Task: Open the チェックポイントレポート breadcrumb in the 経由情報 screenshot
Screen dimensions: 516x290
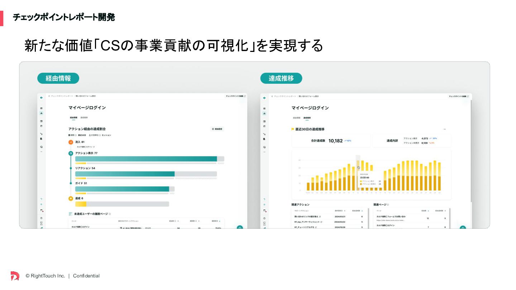Action: (x=62, y=96)
